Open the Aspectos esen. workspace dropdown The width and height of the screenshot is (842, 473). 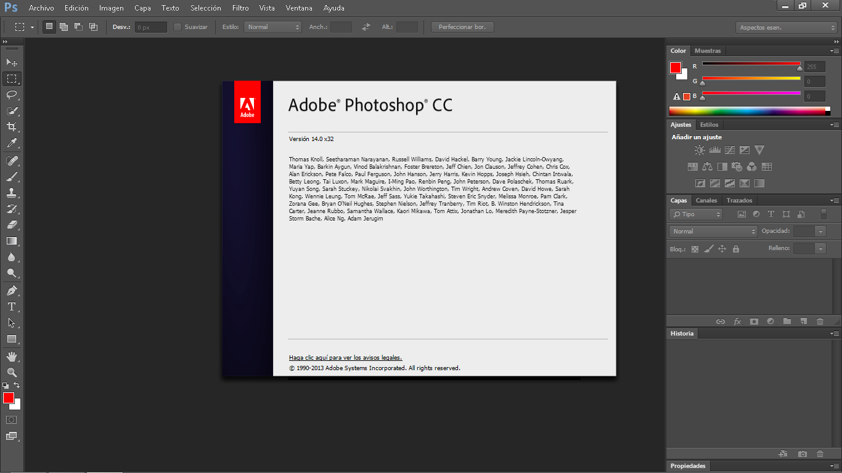point(787,28)
